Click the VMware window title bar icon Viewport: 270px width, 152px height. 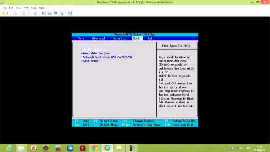[x=2, y=2]
